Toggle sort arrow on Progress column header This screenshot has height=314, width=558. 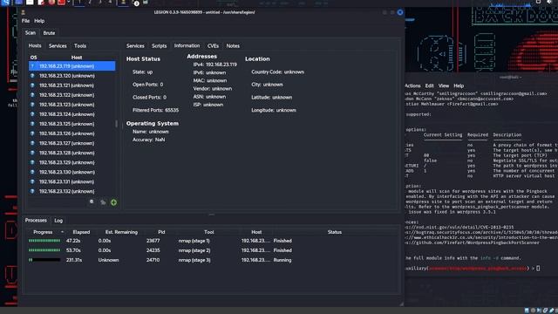pyautogui.click(x=62, y=232)
